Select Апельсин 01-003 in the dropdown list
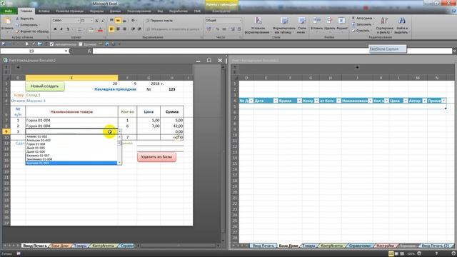The width and height of the screenshot is (457, 257). pyautogui.click(x=71, y=140)
